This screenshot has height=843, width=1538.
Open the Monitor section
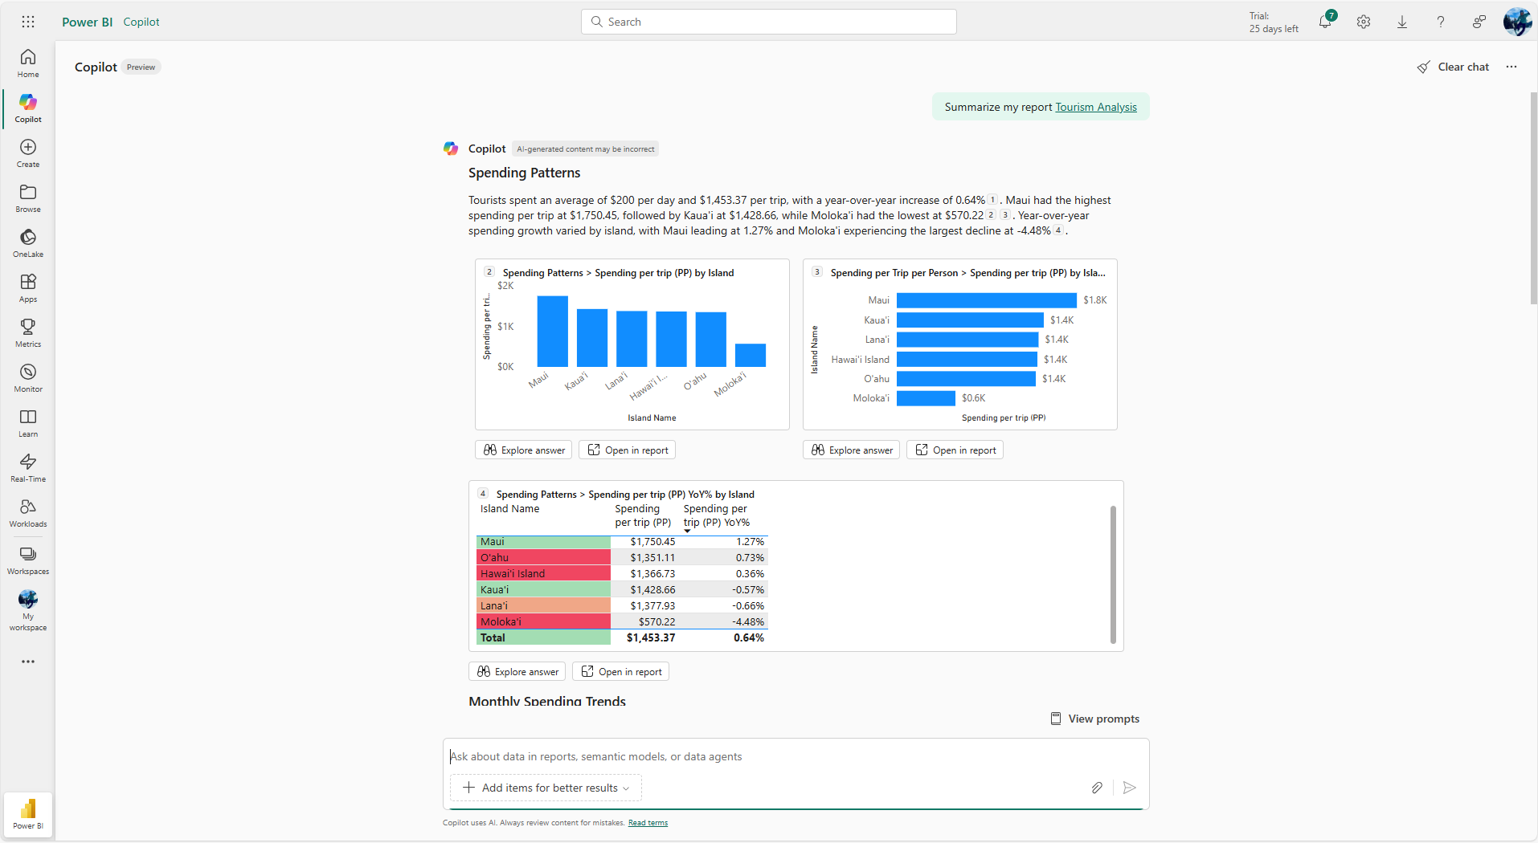click(28, 378)
